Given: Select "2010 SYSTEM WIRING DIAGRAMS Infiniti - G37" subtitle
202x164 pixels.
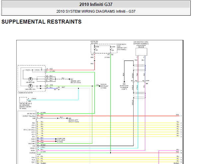Looking at the screenshot, I should 96,11.
